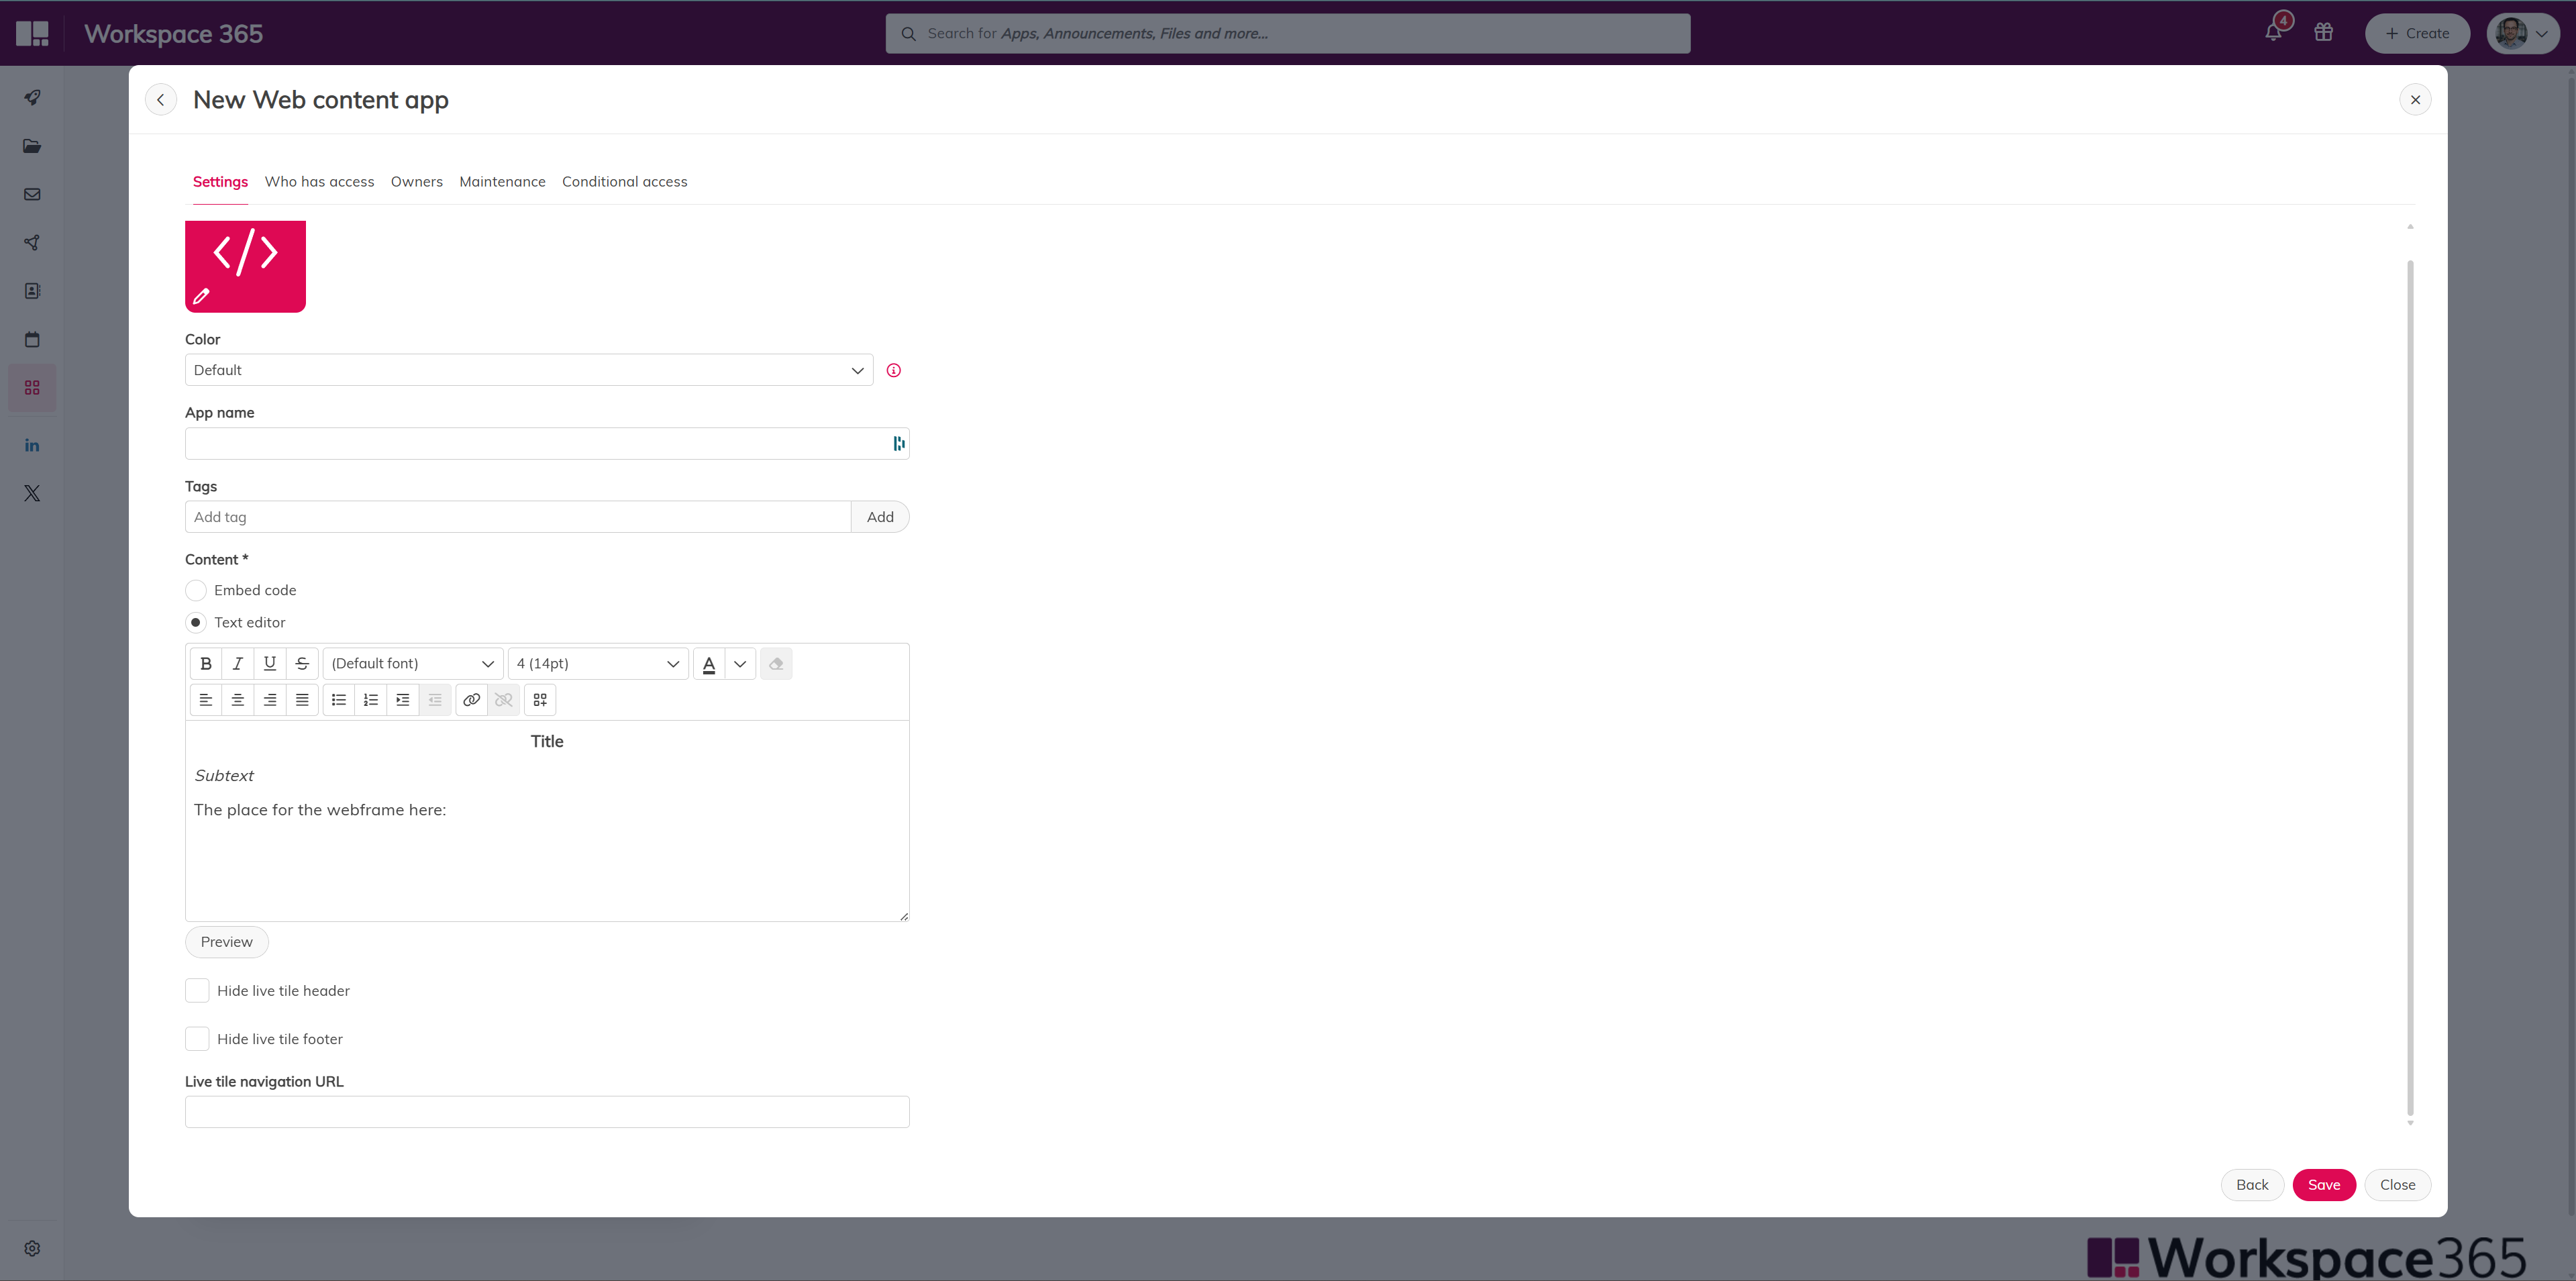2576x1281 pixels.
Task: Click the Color info icon
Action: tap(894, 370)
